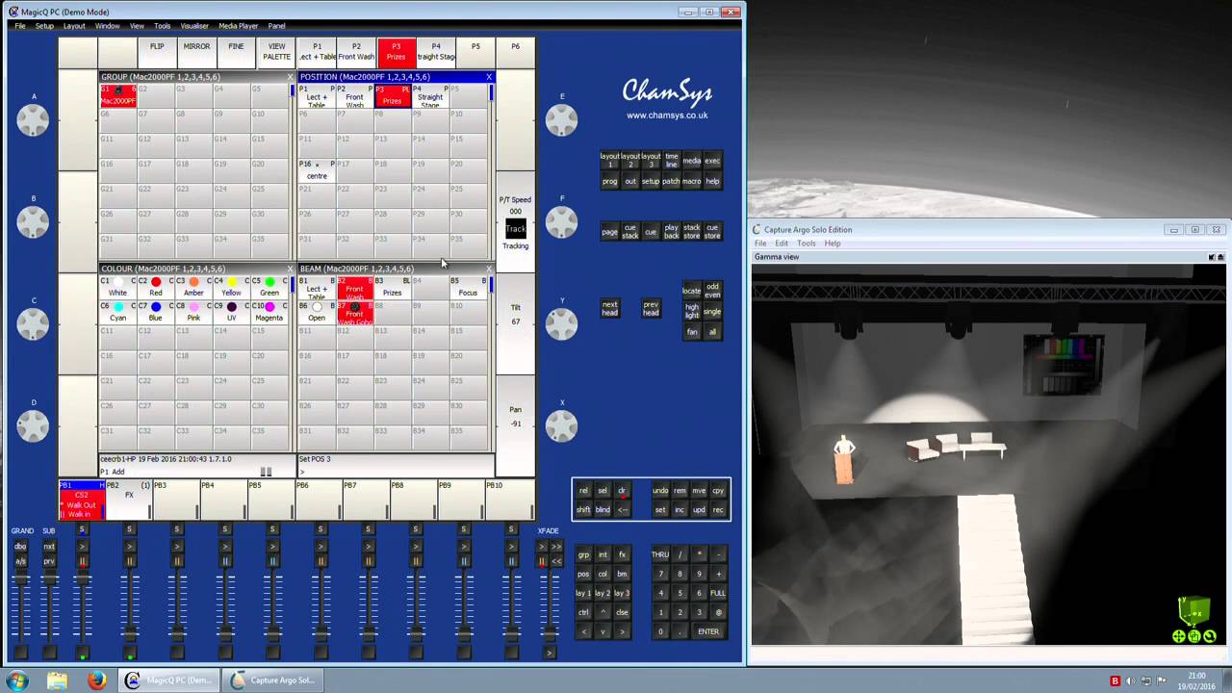Click the VIEW PALETTE soft button
Viewport: 1232px width, 693px height.
(276, 52)
